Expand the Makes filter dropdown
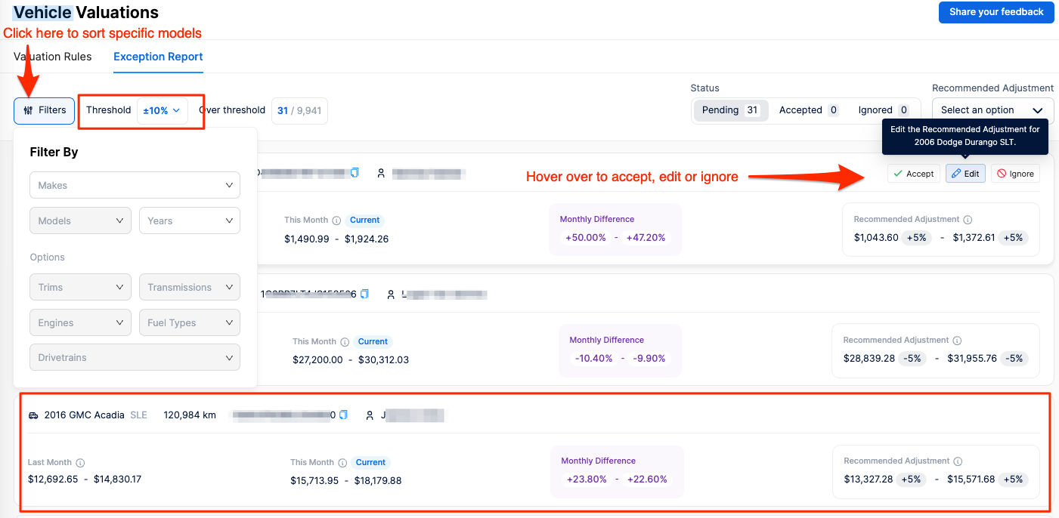 click(135, 185)
